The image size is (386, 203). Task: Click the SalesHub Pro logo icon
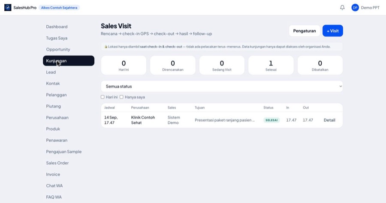[x=8, y=8]
